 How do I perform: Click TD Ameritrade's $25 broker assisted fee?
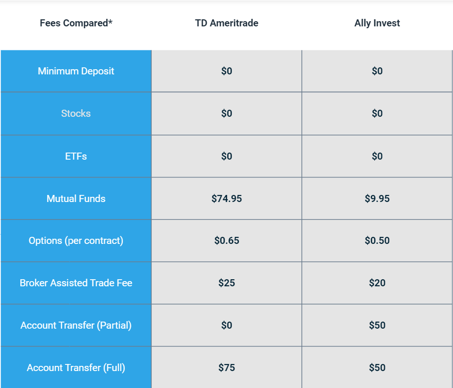(x=226, y=283)
